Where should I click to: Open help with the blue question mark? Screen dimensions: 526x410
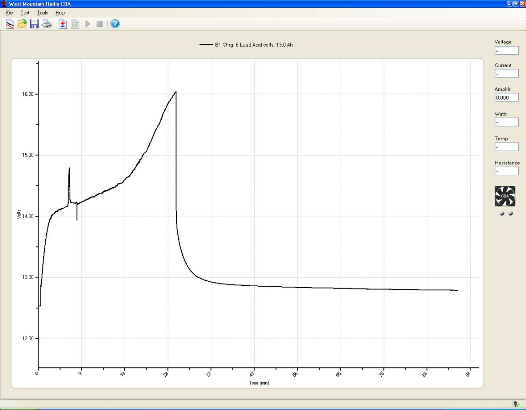click(115, 24)
